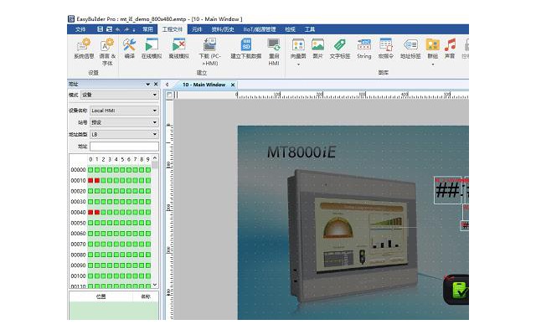This screenshot has width=536, height=335.
Task: Switch to the 工具 tools ribbon tab
Action: tap(310, 29)
